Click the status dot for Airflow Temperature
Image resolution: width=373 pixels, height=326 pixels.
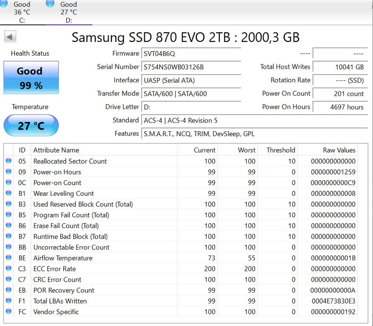(x=9, y=258)
